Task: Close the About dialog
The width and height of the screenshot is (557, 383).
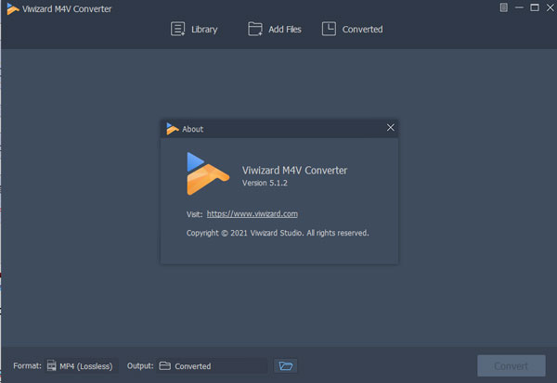Action: point(391,128)
